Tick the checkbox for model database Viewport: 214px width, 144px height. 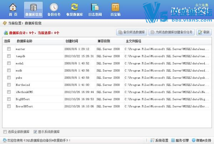[x=9, y=63]
